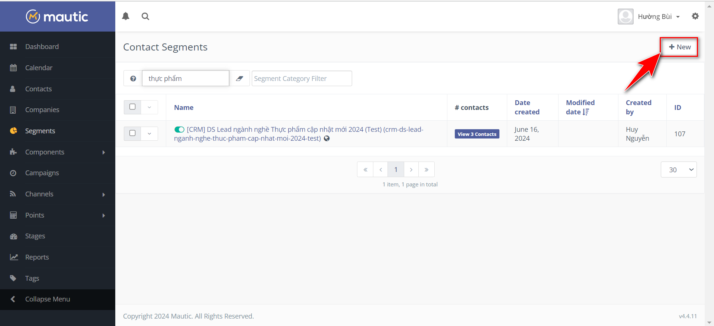
Task: Go to Contacts in the sidebar
Action: click(x=38, y=89)
